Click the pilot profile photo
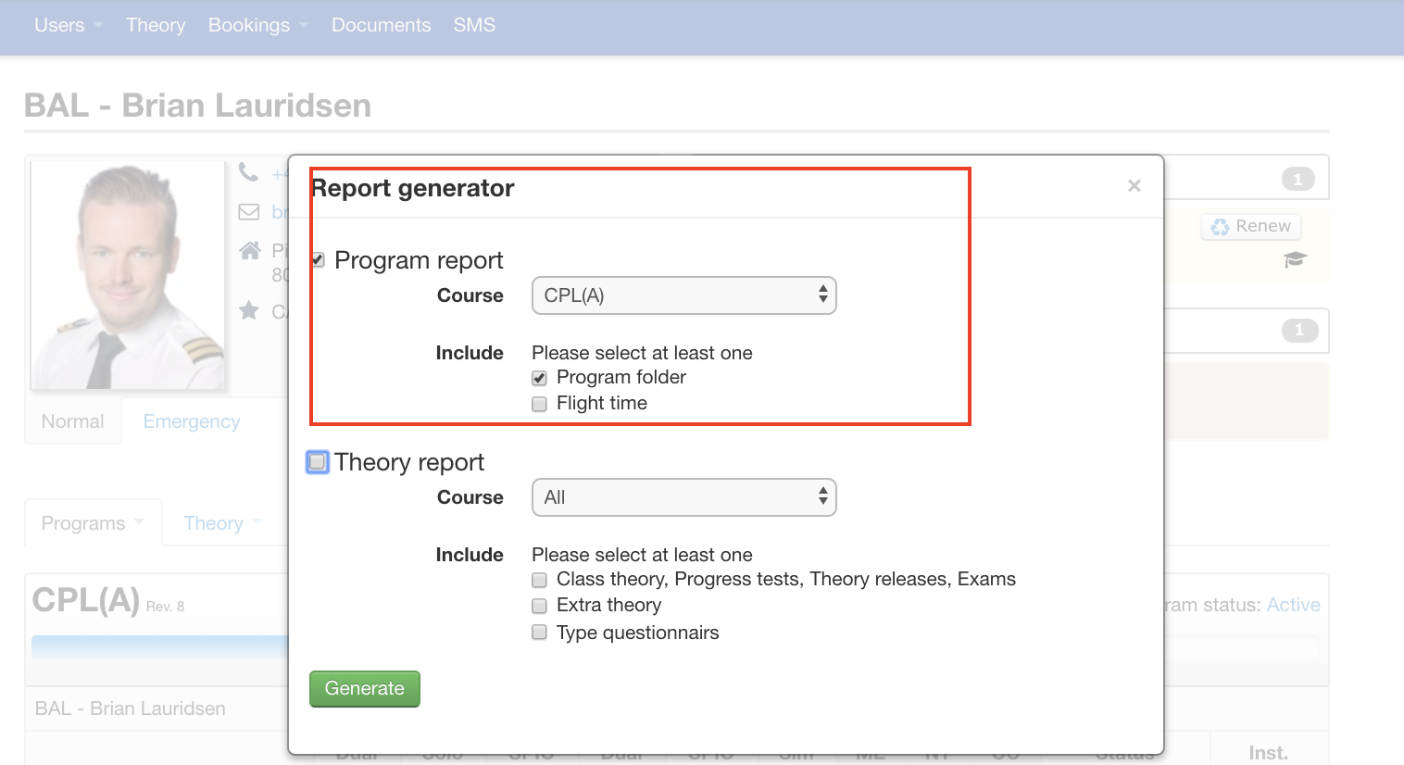Image resolution: width=1404 pixels, height=765 pixels. point(128,275)
